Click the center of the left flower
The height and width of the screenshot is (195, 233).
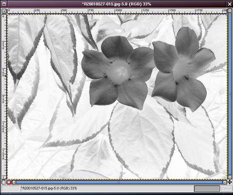point(120,71)
